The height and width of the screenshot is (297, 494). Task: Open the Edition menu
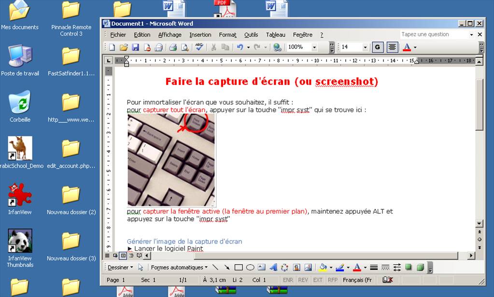point(142,35)
